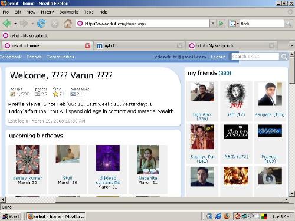Click the orkut - home taskbar button
This screenshot has width=295, height=221.
pos(56,216)
